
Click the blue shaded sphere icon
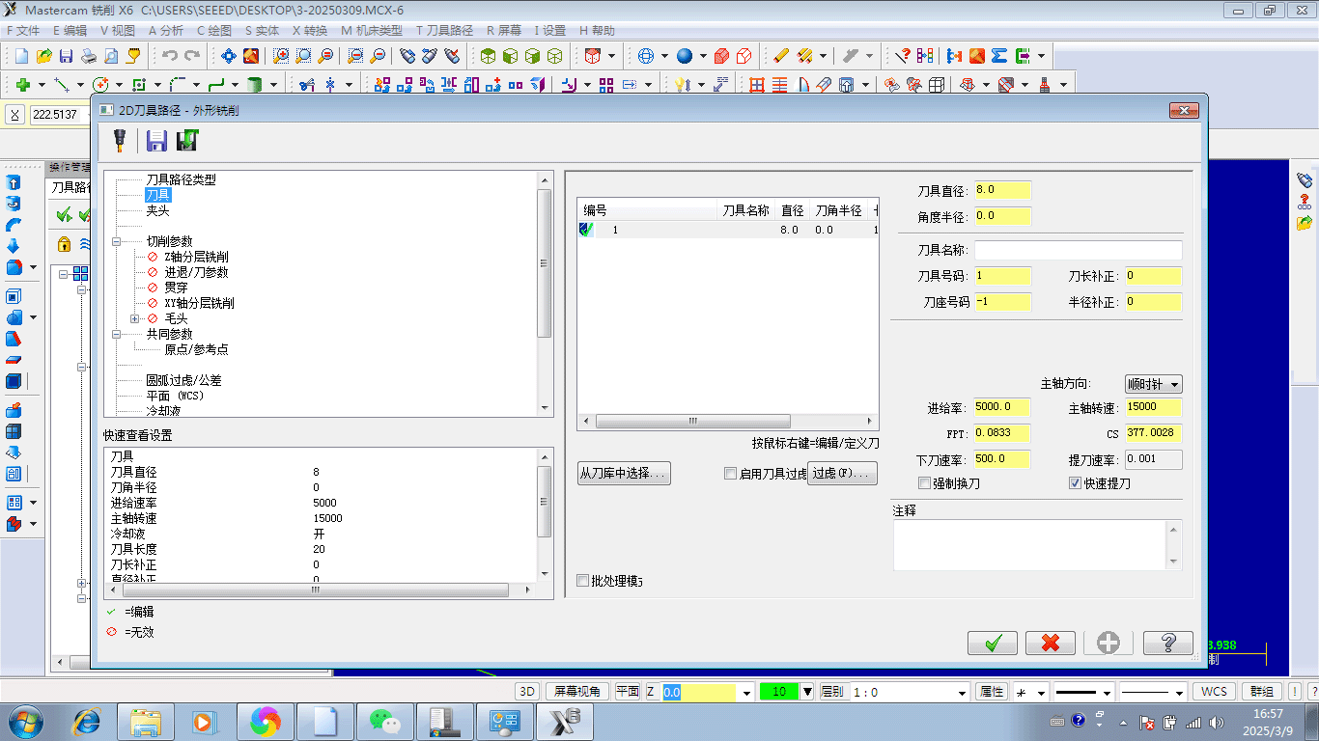pyautogui.click(x=685, y=56)
